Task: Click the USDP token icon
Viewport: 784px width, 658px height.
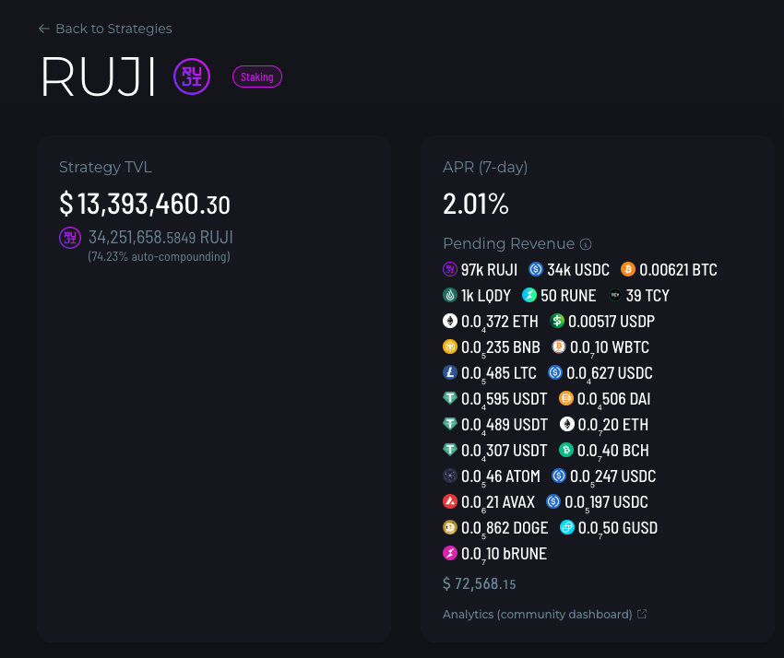Action: point(557,321)
